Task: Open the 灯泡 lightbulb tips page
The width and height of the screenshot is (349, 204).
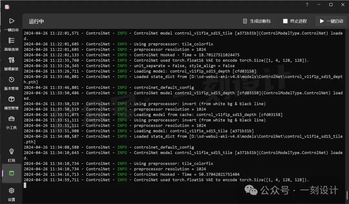Action: click(x=11, y=155)
